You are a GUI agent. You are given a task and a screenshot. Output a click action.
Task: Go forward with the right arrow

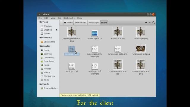pos(150,23)
